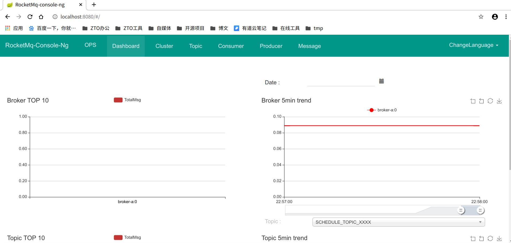The width and height of the screenshot is (511, 243).
Task: Click the RocketMq-Console-Ng brand link
Action: point(37,45)
